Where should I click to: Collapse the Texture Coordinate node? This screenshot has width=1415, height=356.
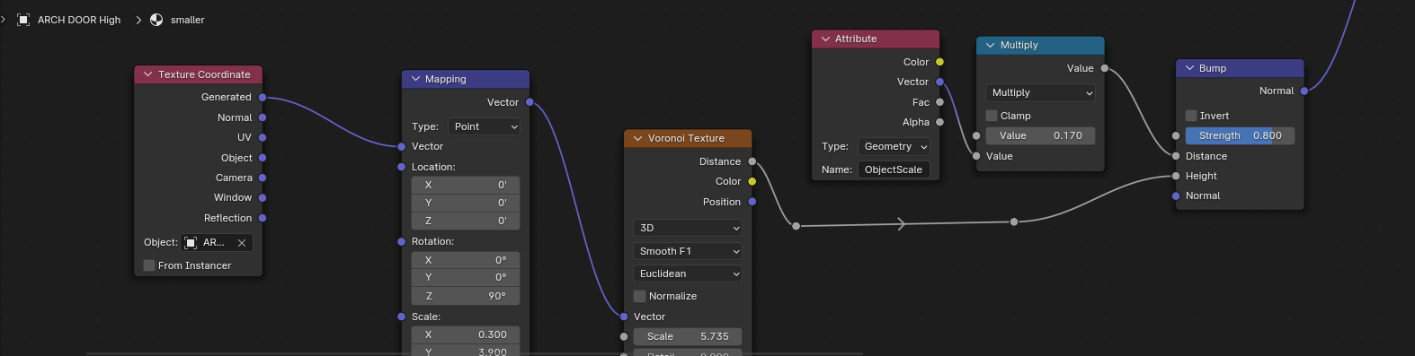click(147, 74)
